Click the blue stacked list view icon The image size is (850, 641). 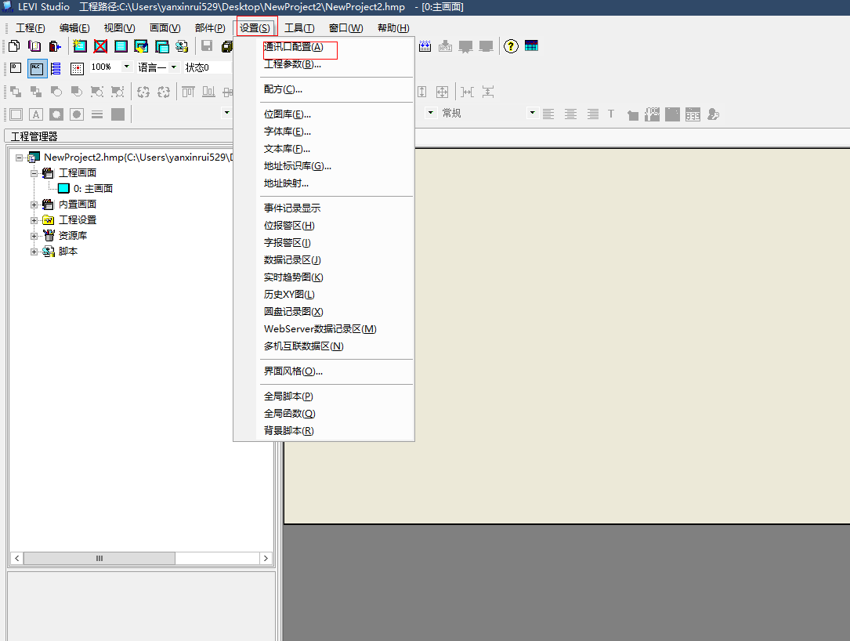pyautogui.click(x=56, y=68)
